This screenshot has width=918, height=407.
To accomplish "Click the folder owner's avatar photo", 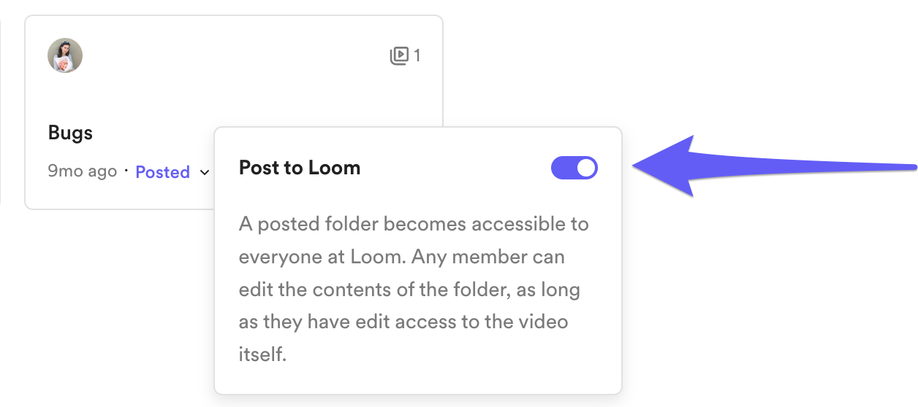I will click(65, 55).
